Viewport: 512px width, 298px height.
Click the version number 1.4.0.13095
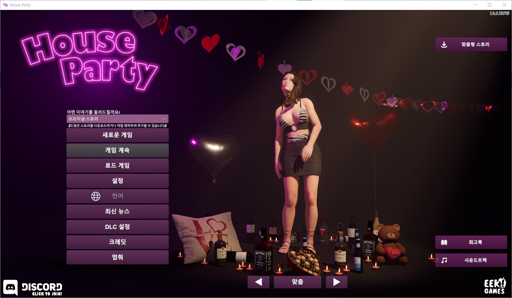500,13
